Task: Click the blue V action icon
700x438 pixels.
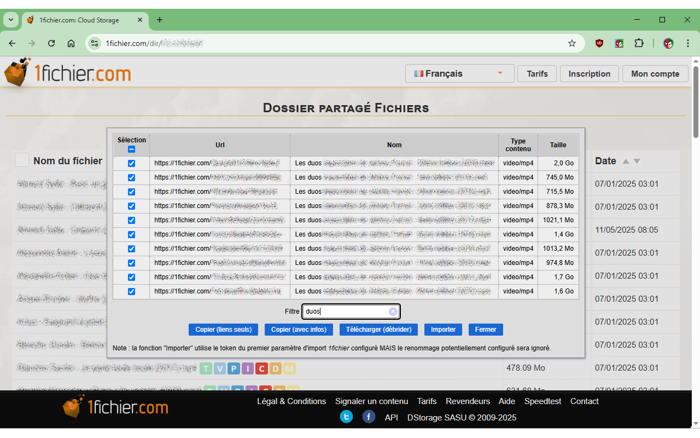Action: [x=220, y=368]
